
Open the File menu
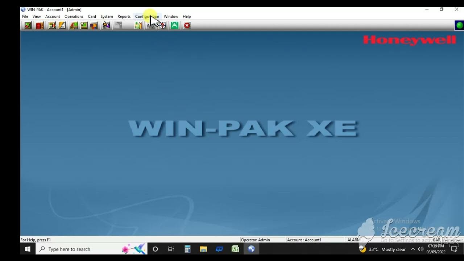click(25, 16)
